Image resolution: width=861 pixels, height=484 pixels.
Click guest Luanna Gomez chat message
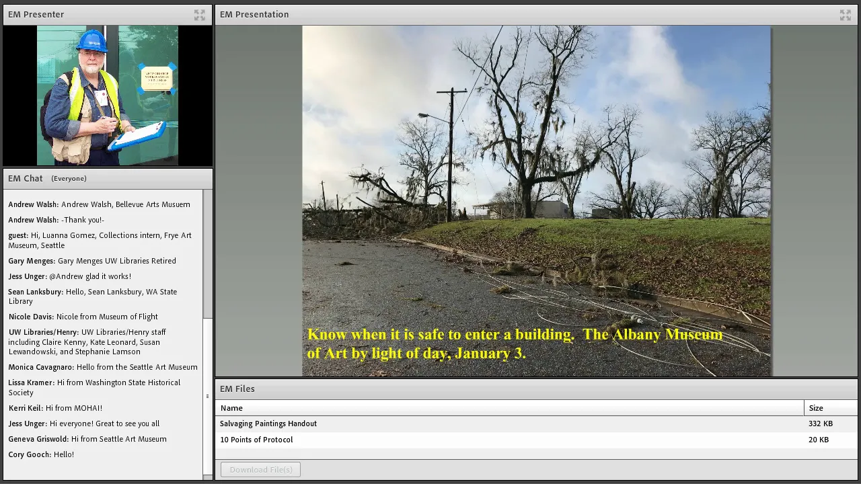tap(100, 240)
